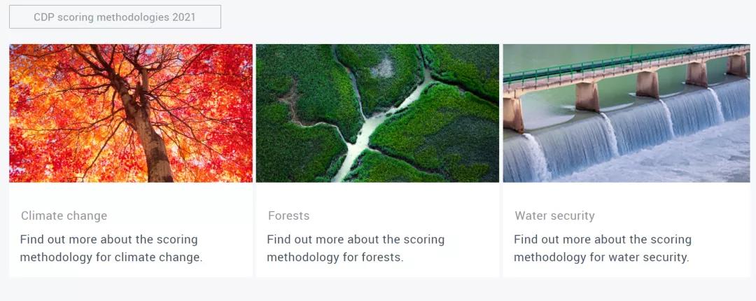
Task: Click 'methodology for water security.' text line
Action: (x=602, y=258)
